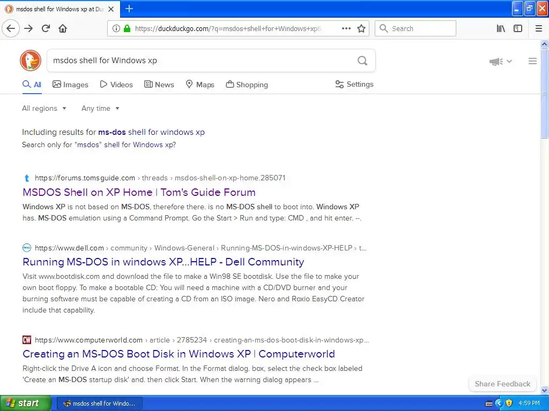This screenshot has height=411, width=549.
Task: Click the green padlock security icon
Action: coord(127,28)
